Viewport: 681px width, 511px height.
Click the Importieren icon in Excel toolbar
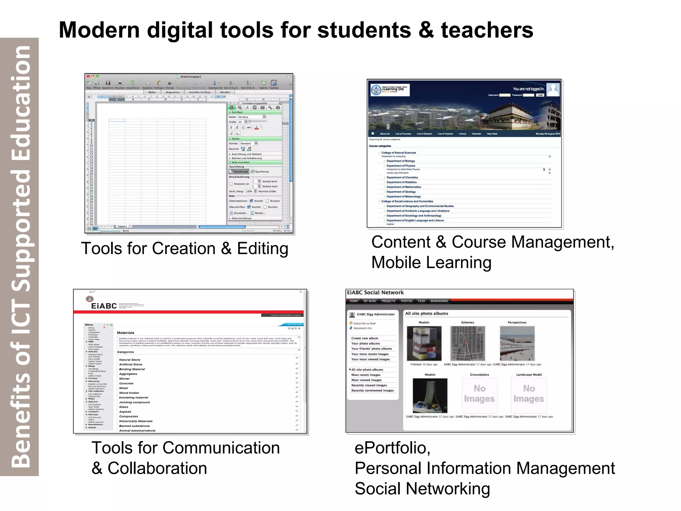point(133,83)
